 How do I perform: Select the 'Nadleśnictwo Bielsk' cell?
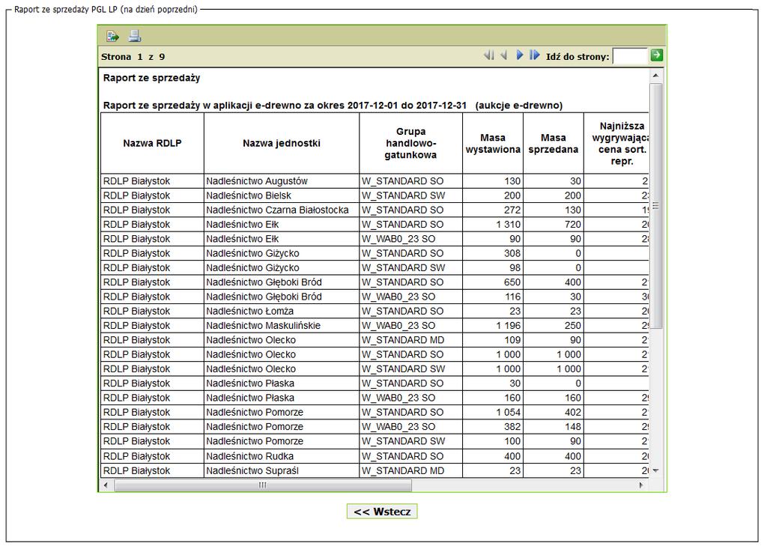coord(282,195)
